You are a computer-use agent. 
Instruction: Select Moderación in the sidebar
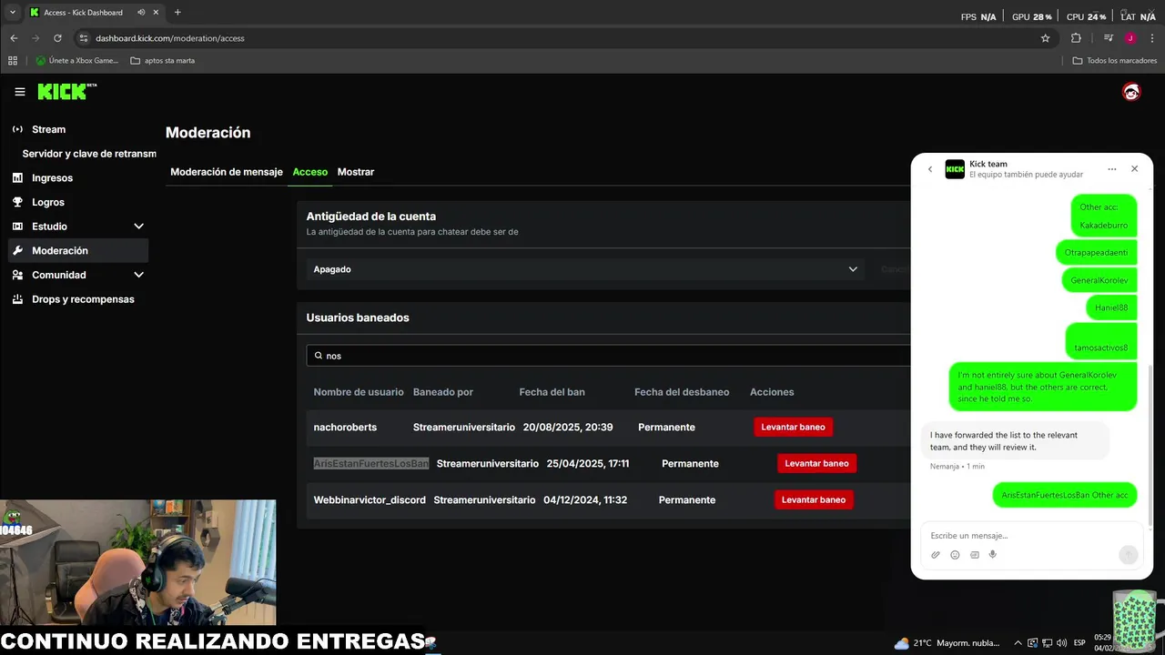coord(77,250)
